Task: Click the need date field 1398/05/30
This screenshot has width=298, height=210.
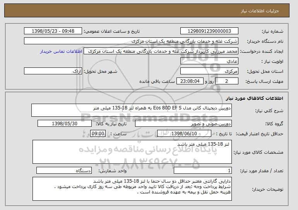Action: 65,124
